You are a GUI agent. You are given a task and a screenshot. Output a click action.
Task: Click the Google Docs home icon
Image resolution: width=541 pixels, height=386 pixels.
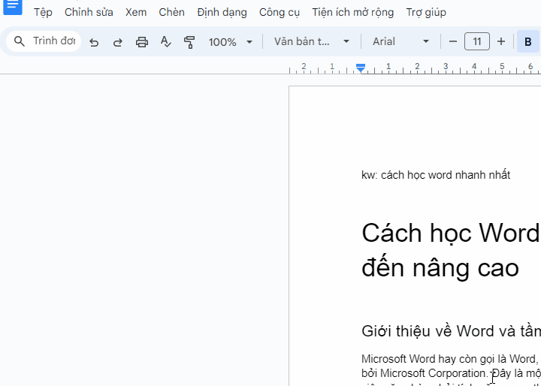pos(13,6)
